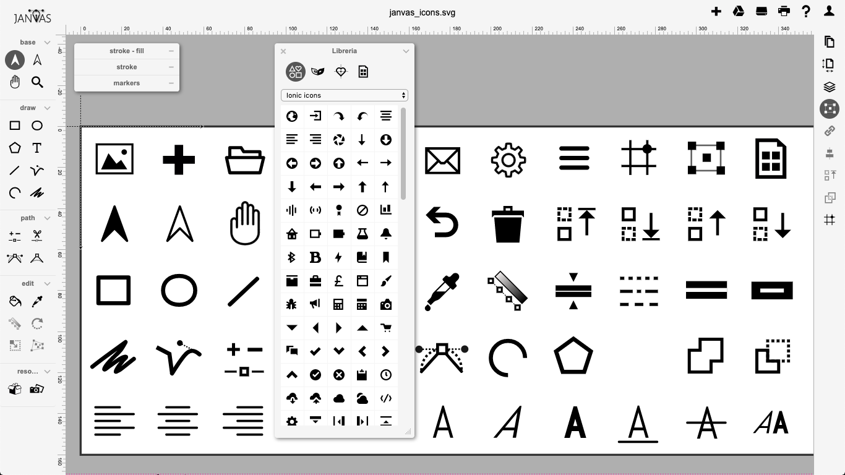Select the Text tool in the draw section
Image resolution: width=845 pixels, height=475 pixels.
click(36, 148)
